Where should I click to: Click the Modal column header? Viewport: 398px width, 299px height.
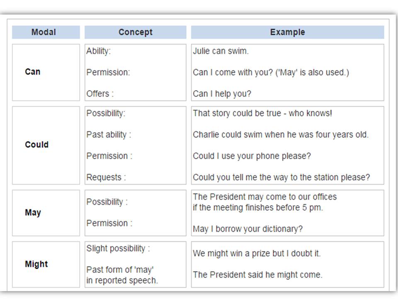44,32
